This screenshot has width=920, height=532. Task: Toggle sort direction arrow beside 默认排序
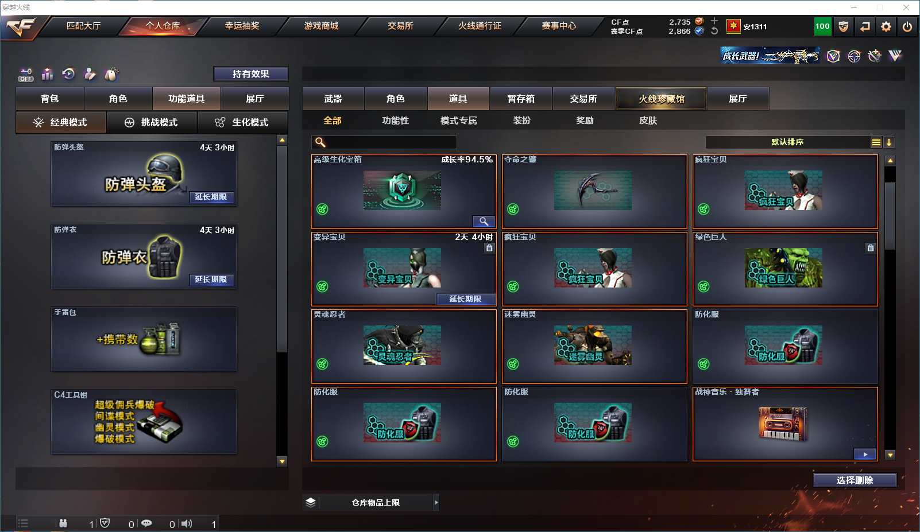[x=889, y=142]
